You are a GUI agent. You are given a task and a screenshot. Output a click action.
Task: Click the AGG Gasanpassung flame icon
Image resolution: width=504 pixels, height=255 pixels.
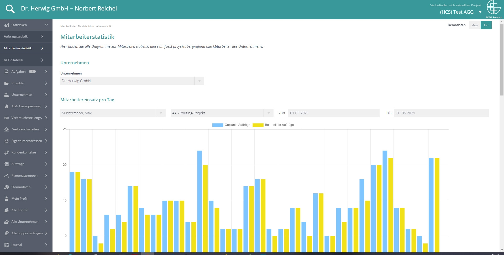pos(7,106)
